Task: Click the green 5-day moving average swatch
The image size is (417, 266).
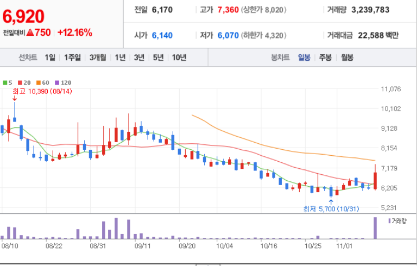Action: (5, 83)
